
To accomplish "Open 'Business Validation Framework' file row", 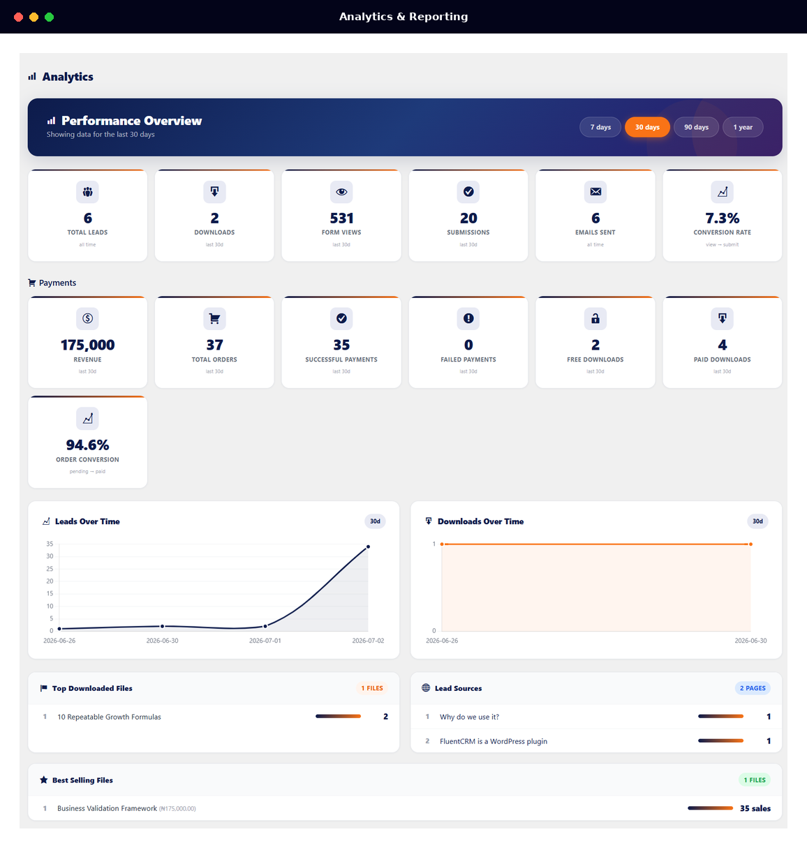I will [x=405, y=808].
